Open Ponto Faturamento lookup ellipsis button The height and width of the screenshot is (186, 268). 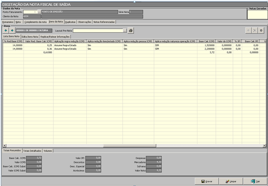click(39, 12)
